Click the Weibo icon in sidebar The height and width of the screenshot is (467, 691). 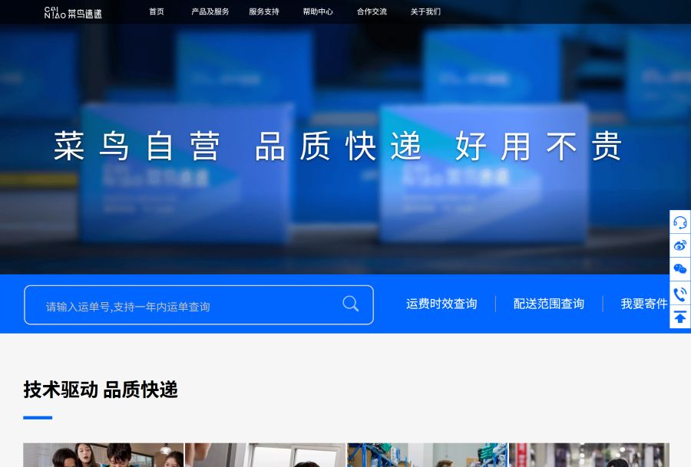point(679,246)
